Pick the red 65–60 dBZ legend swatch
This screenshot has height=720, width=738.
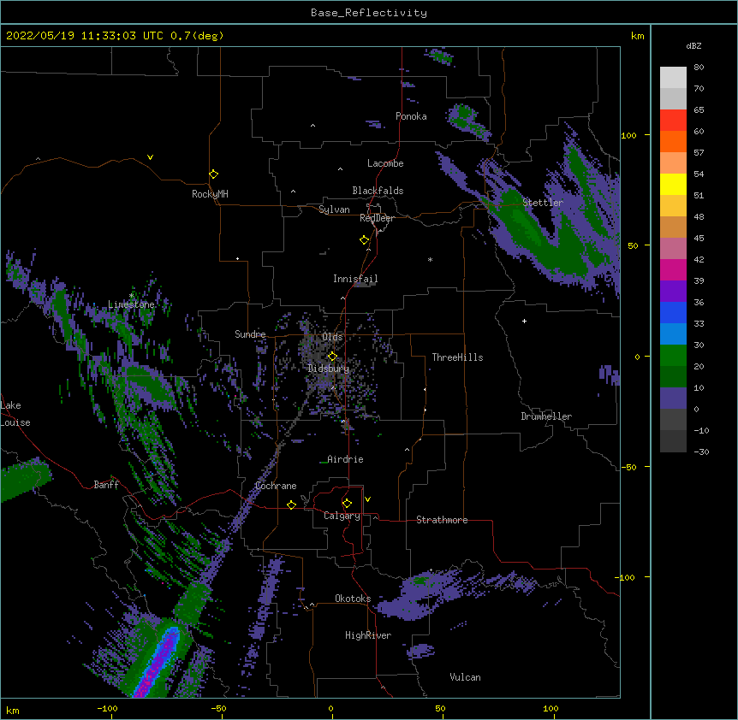point(673,121)
